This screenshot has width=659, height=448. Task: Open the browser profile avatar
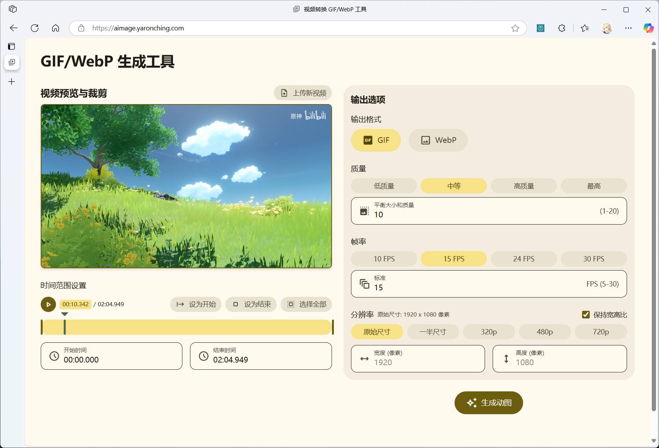[607, 28]
